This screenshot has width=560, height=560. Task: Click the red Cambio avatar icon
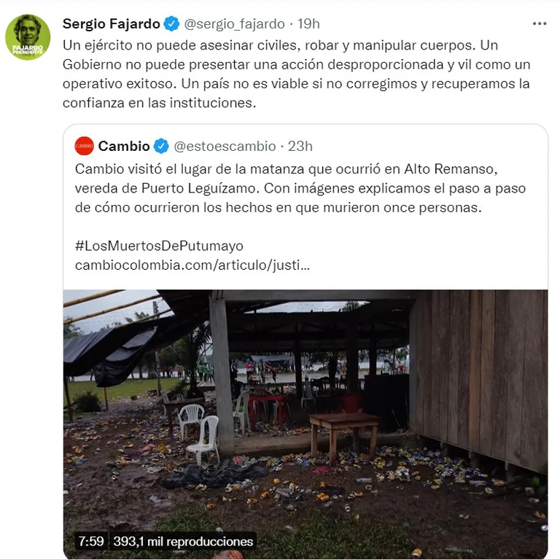[x=85, y=146]
